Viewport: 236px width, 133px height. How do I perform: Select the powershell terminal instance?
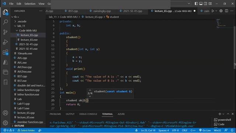pyautogui.click(x=223, y=120)
